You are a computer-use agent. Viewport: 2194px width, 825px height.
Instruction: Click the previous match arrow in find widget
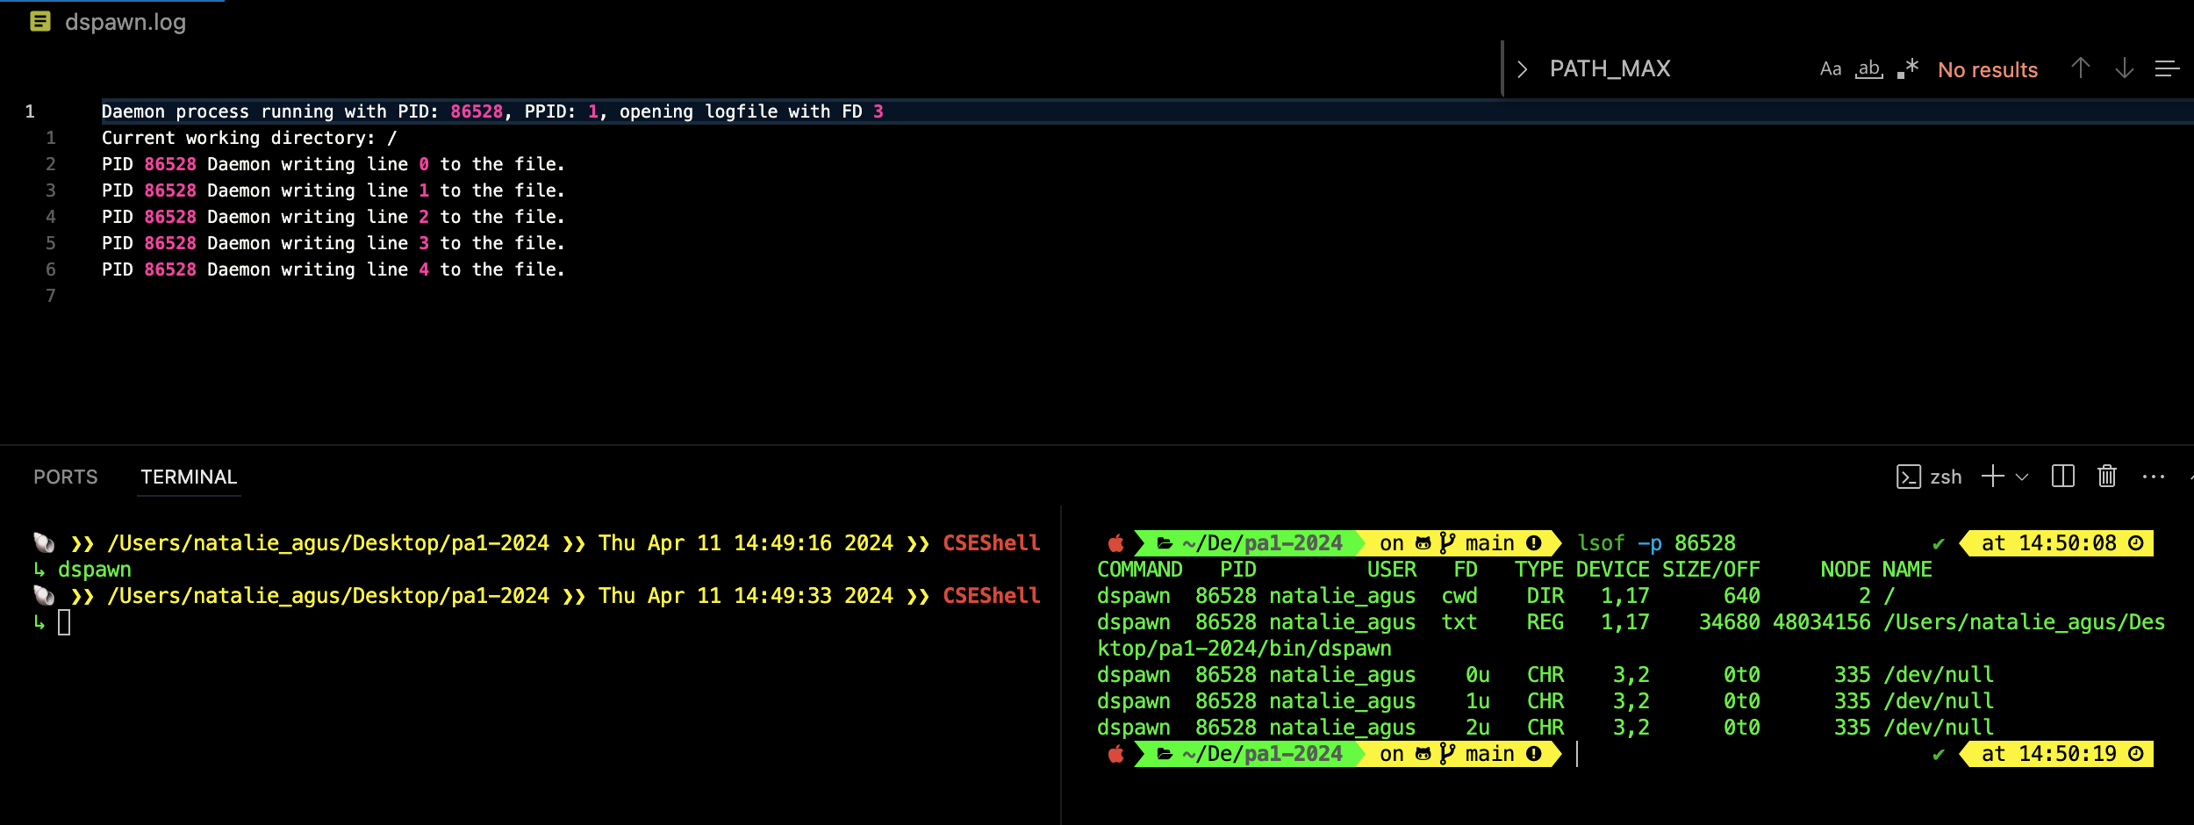[x=2080, y=68]
